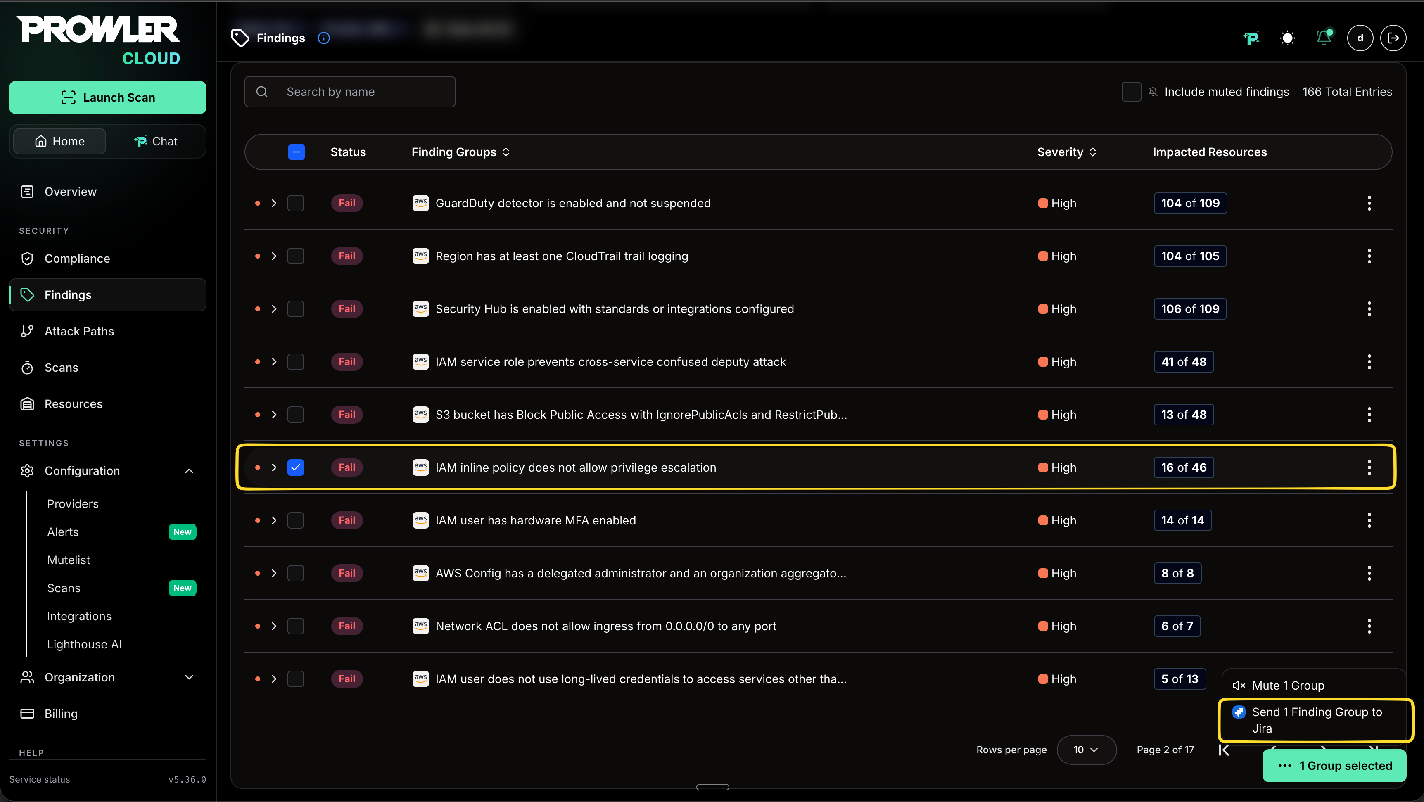This screenshot has height=802, width=1424.
Task: Open Overview in sidebar
Action: click(108, 192)
